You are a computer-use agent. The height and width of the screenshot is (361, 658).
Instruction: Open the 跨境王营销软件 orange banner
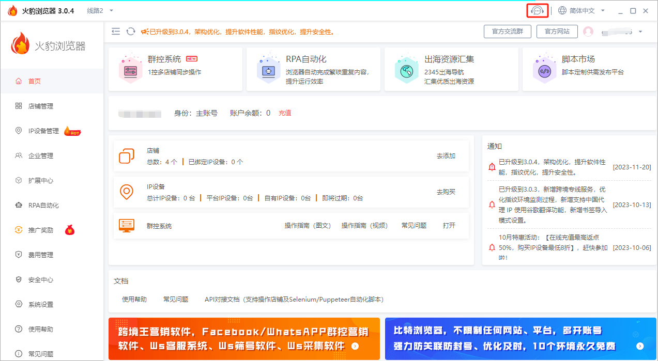click(244, 339)
